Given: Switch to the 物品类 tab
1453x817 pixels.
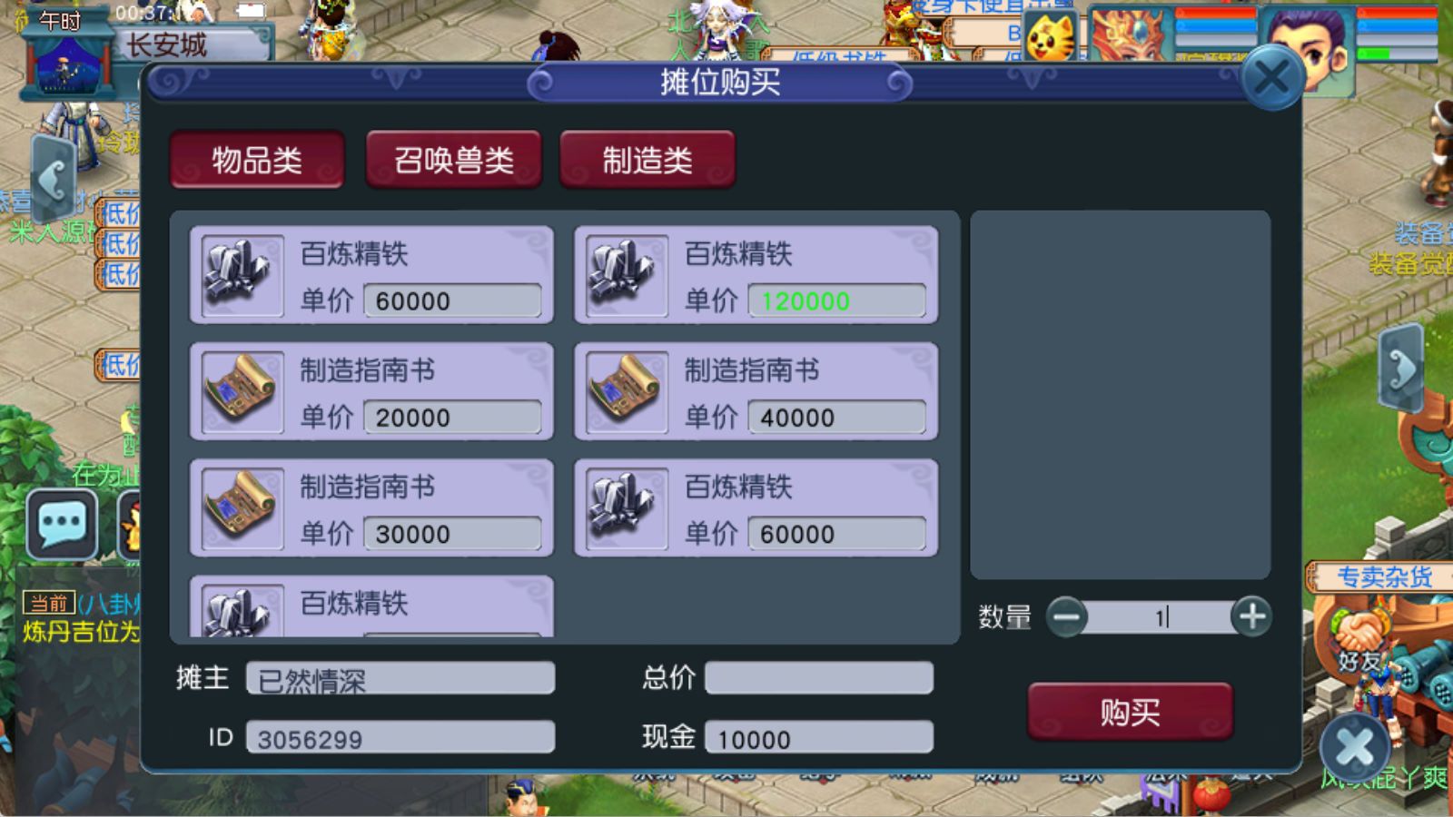Looking at the screenshot, I should point(257,160).
